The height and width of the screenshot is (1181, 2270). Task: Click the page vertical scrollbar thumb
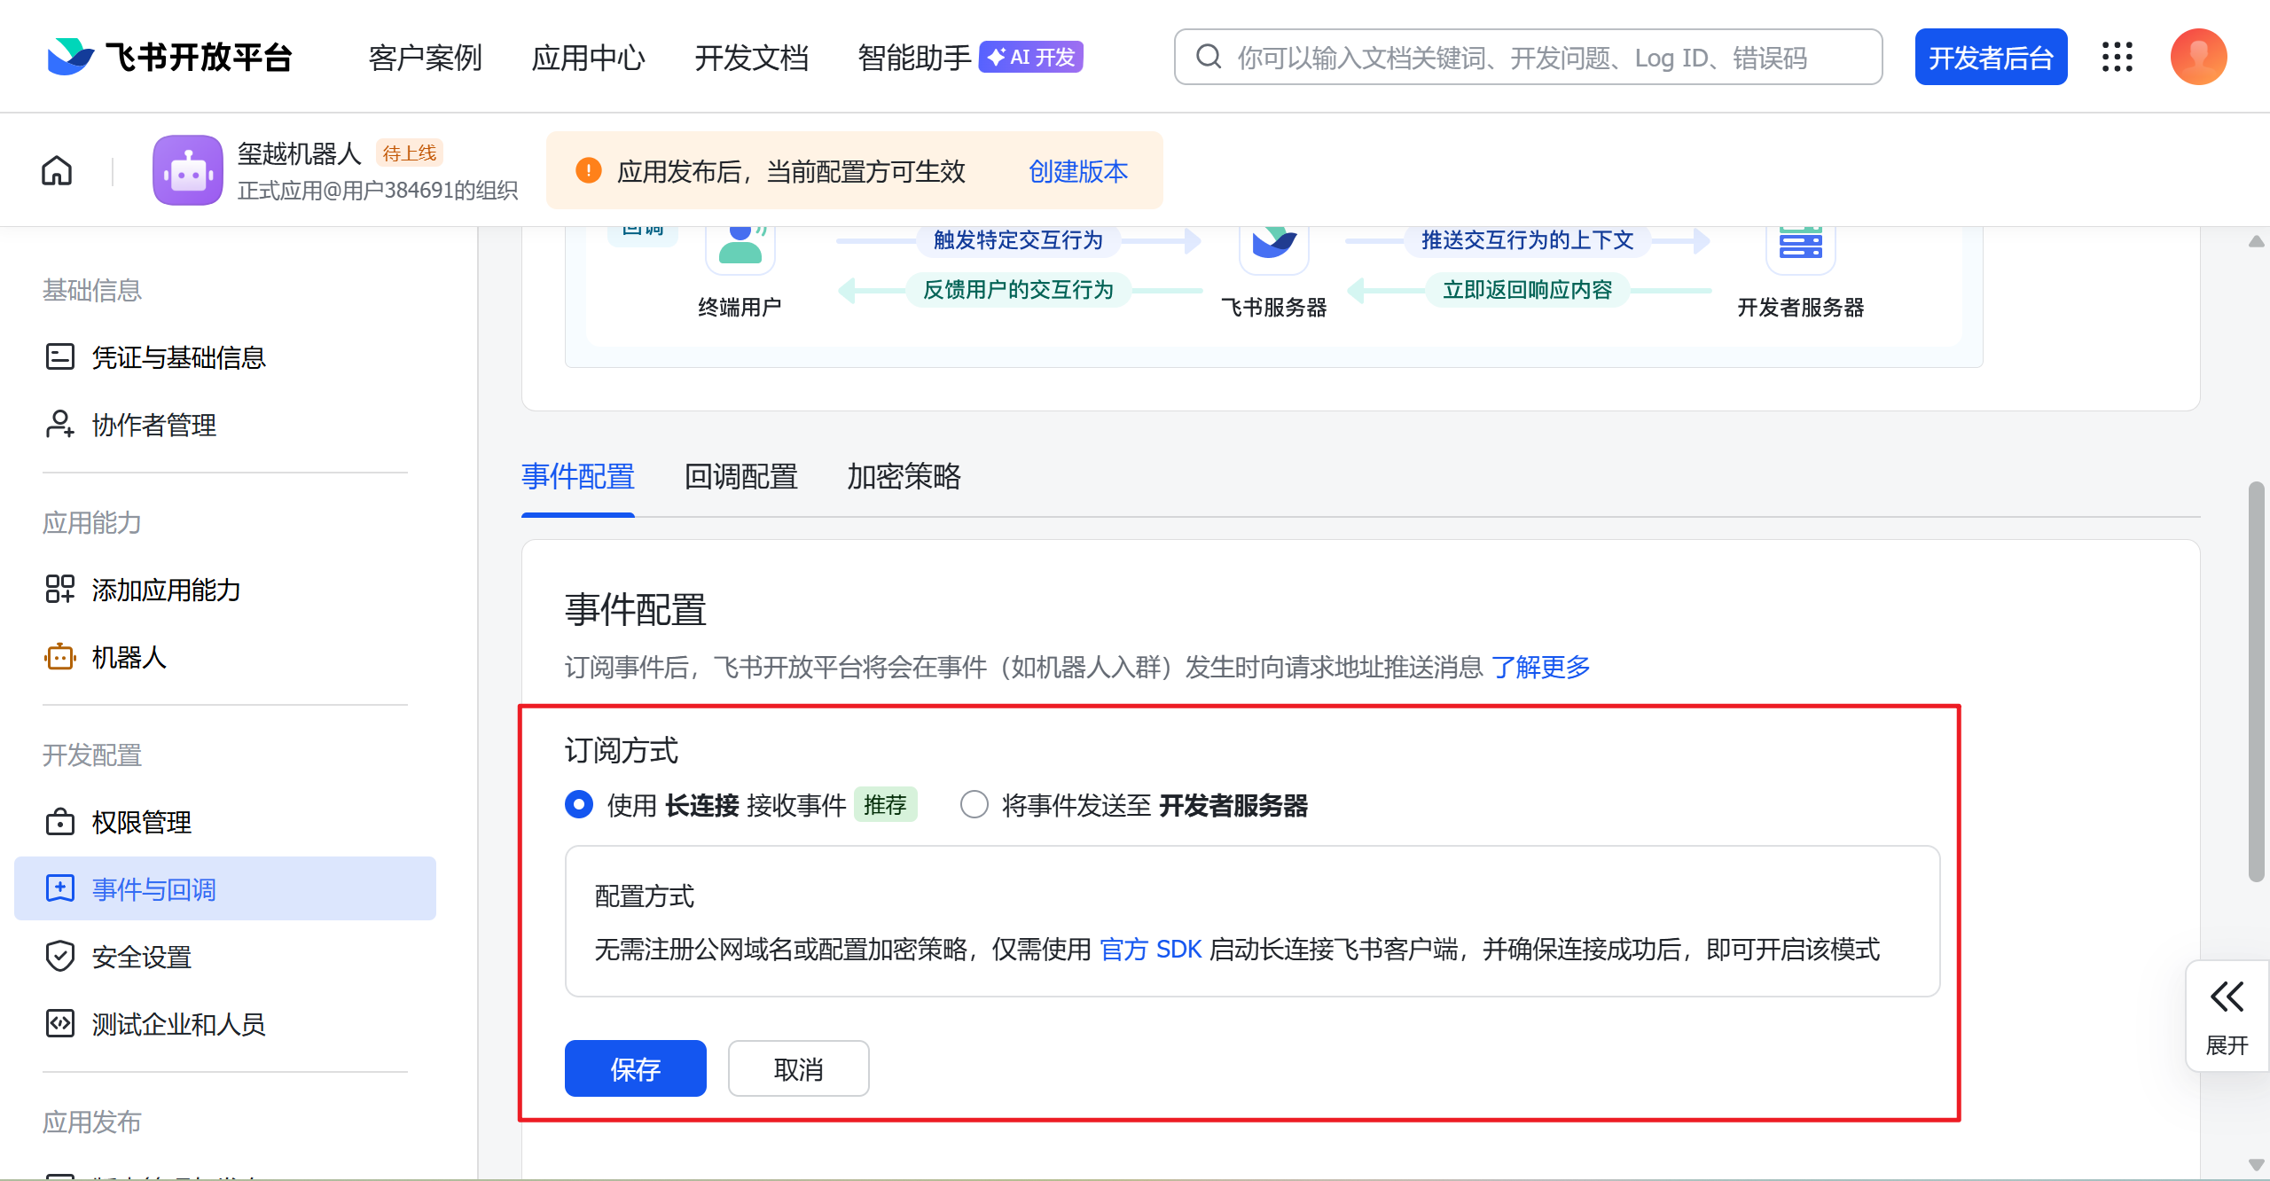pos(2257,682)
